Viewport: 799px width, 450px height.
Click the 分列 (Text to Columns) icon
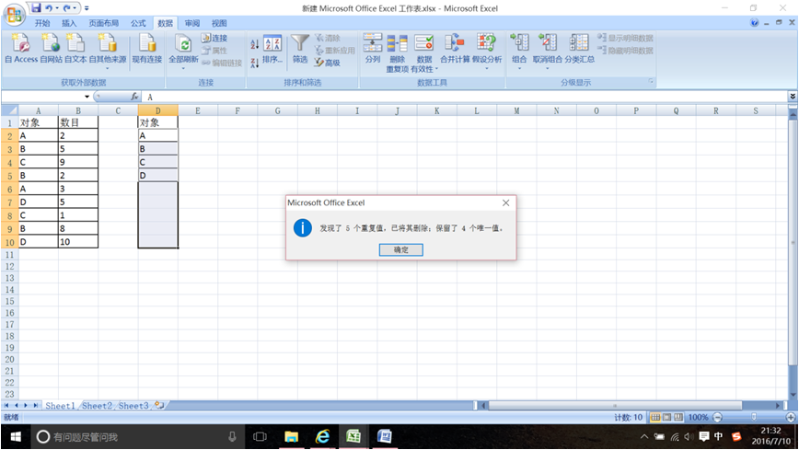tap(372, 48)
